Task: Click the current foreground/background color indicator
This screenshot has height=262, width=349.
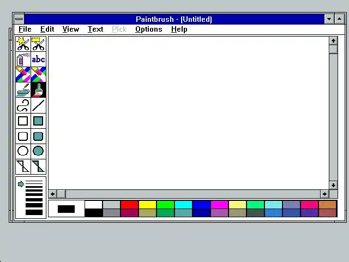Action: pos(67,209)
